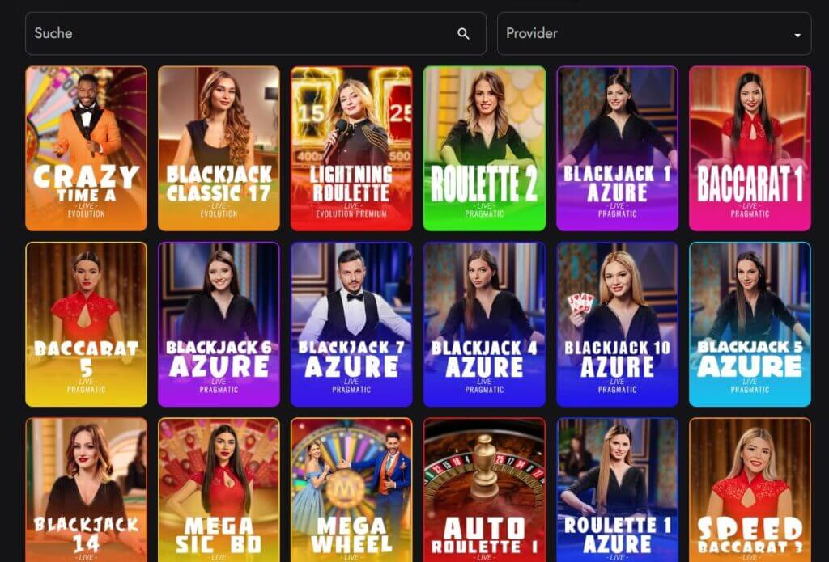Viewport: 829px width, 562px height.
Task: Click the Provider dropdown arrow
Action: click(797, 36)
